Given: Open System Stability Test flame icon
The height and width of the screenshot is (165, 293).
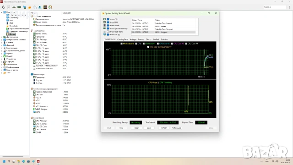Looking at the screenshot, I should (29, 7).
